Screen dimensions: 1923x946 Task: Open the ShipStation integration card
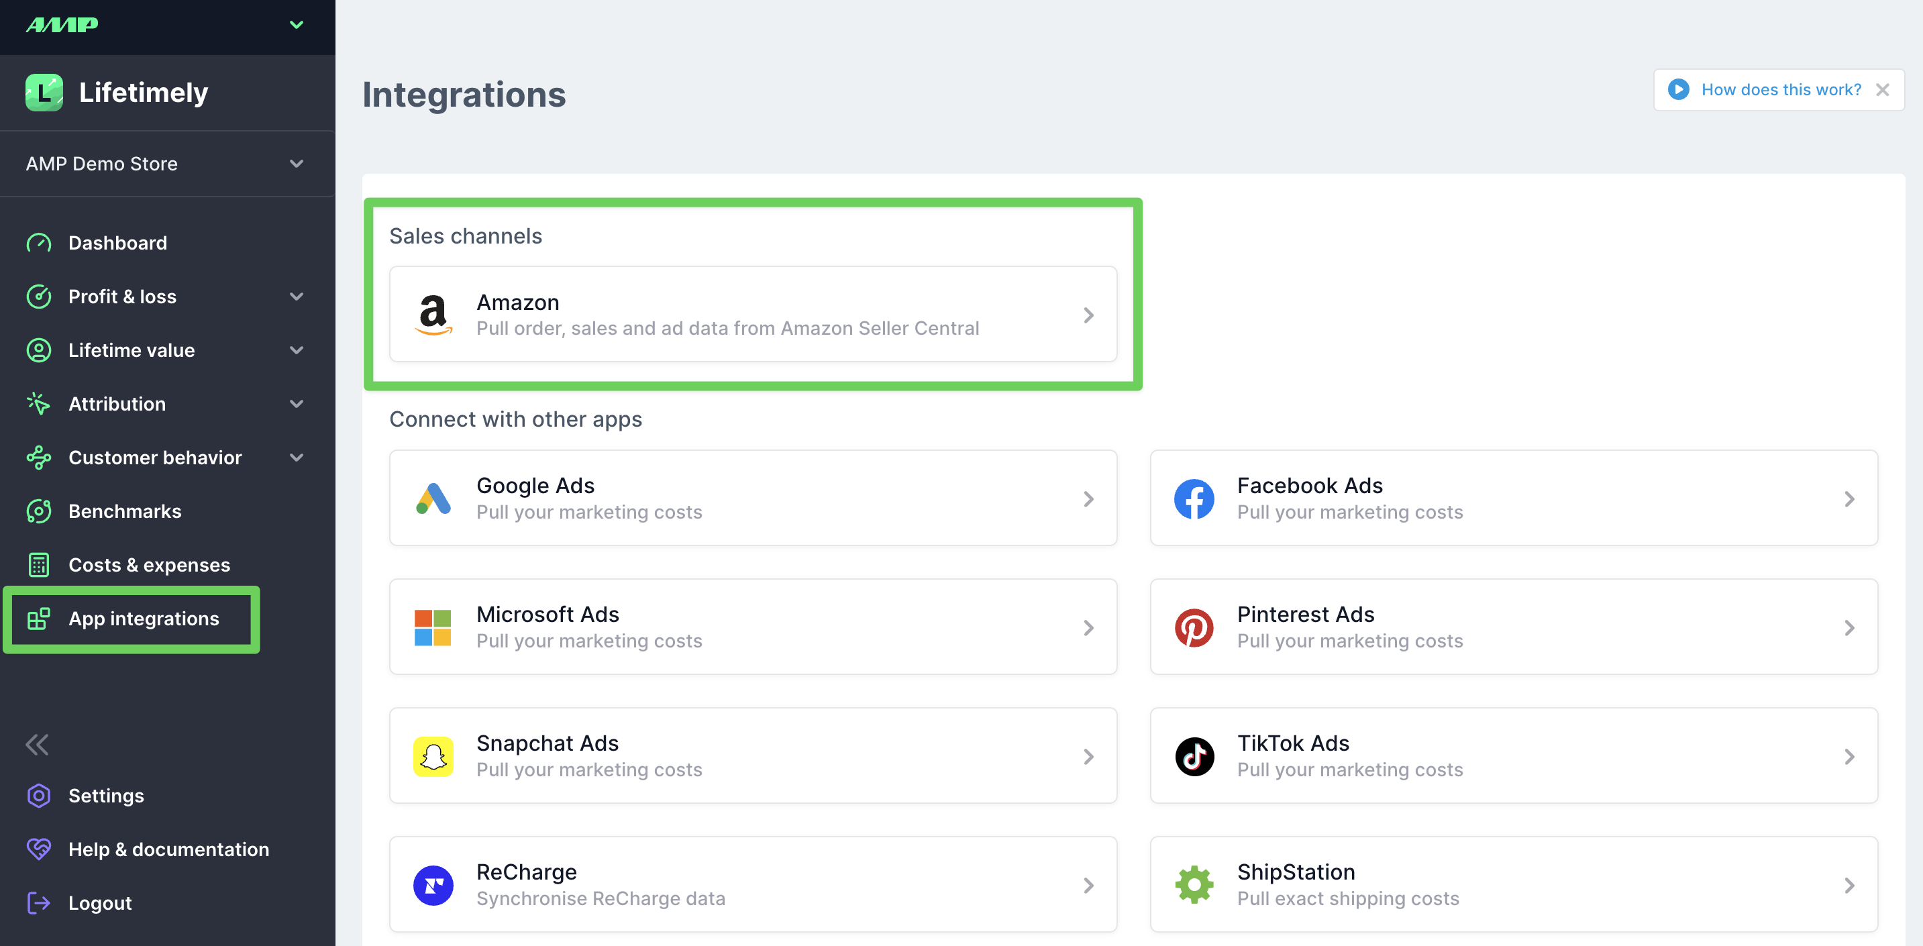[x=1513, y=884]
